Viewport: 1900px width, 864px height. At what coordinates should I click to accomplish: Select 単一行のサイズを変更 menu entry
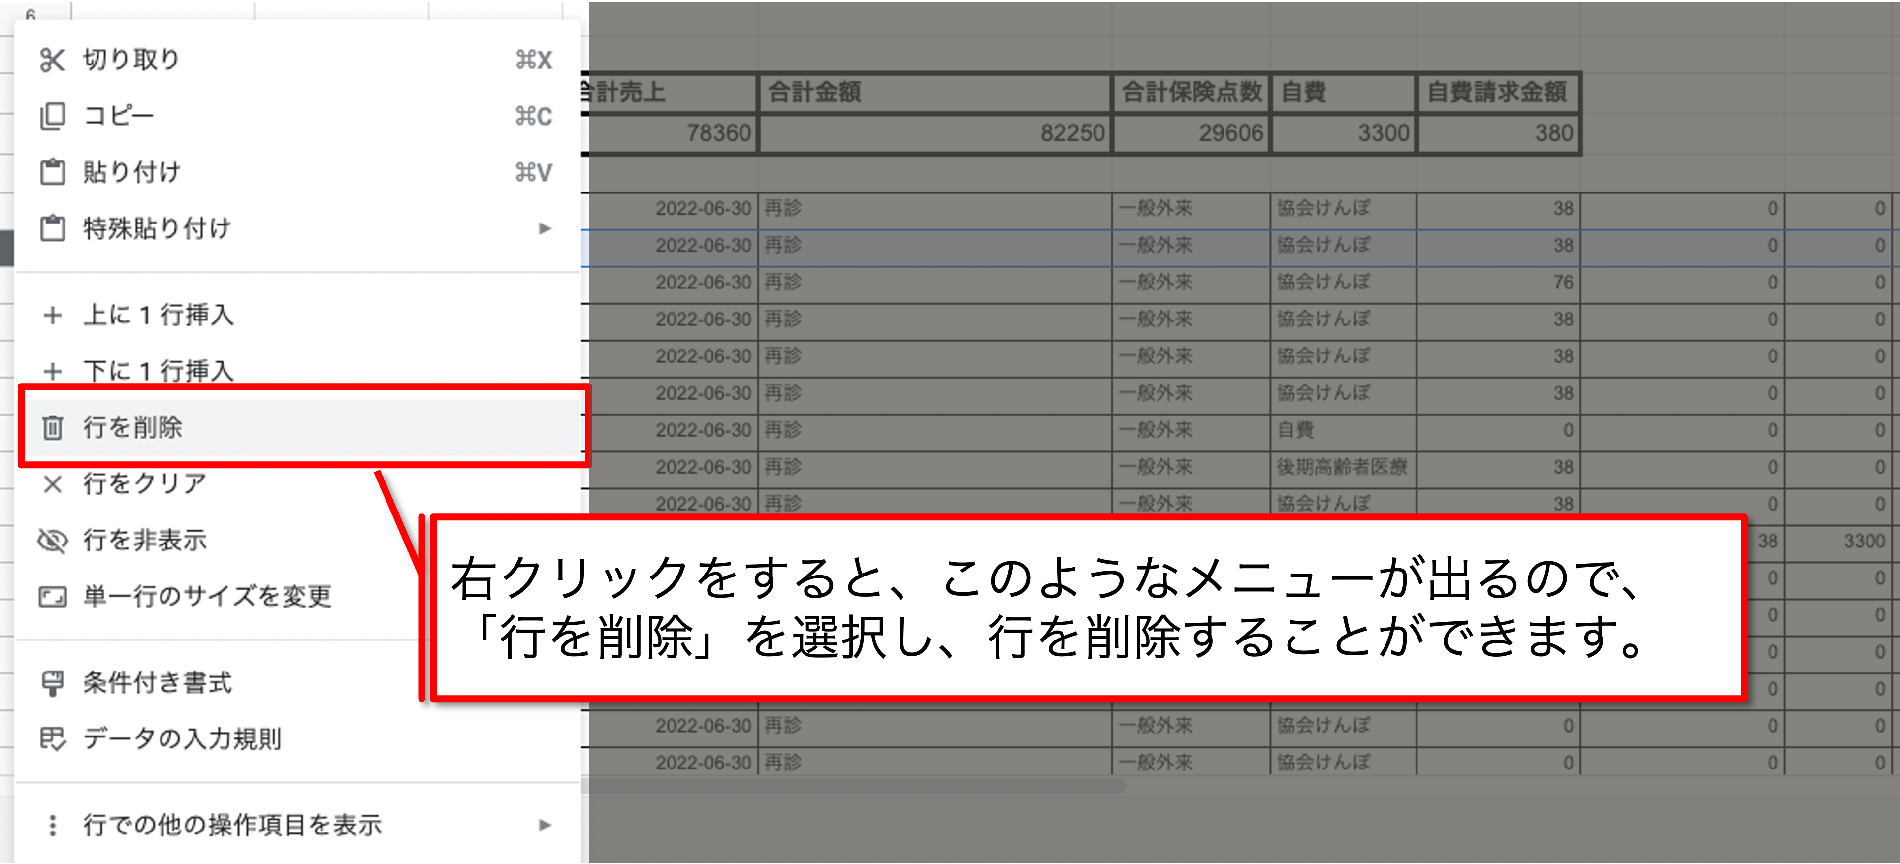pos(297,596)
